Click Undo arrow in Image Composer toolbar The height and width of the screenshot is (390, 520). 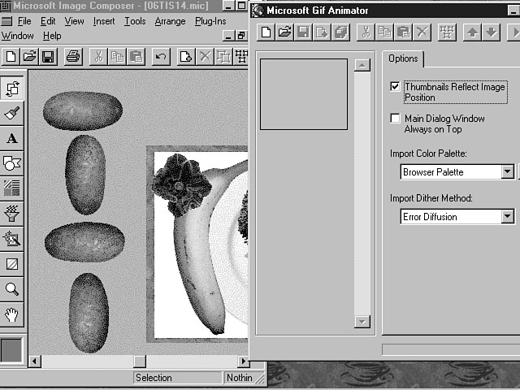[x=161, y=57]
